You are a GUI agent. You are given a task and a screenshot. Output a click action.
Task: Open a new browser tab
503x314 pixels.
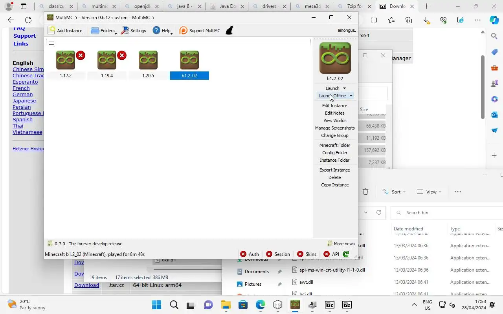[x=426, y=6]
